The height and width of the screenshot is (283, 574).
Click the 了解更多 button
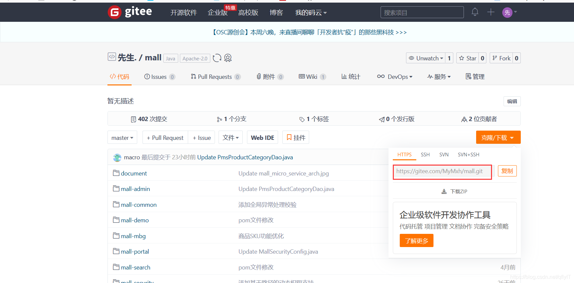pyautogui.click(x=417, y=241)
